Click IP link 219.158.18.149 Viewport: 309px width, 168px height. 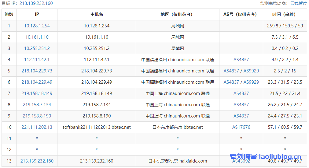pyautogui.click(x=37, y=93)
